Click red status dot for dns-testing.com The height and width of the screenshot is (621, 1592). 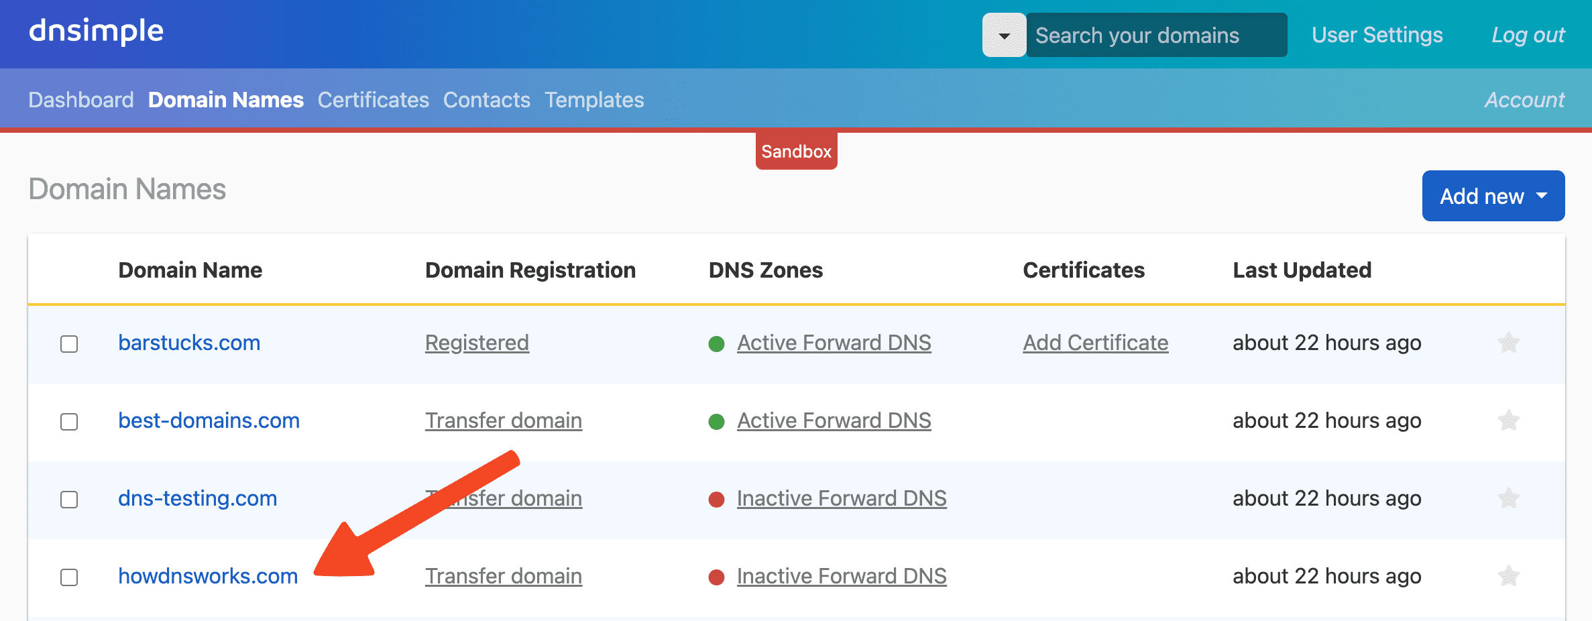click(716, 500)
